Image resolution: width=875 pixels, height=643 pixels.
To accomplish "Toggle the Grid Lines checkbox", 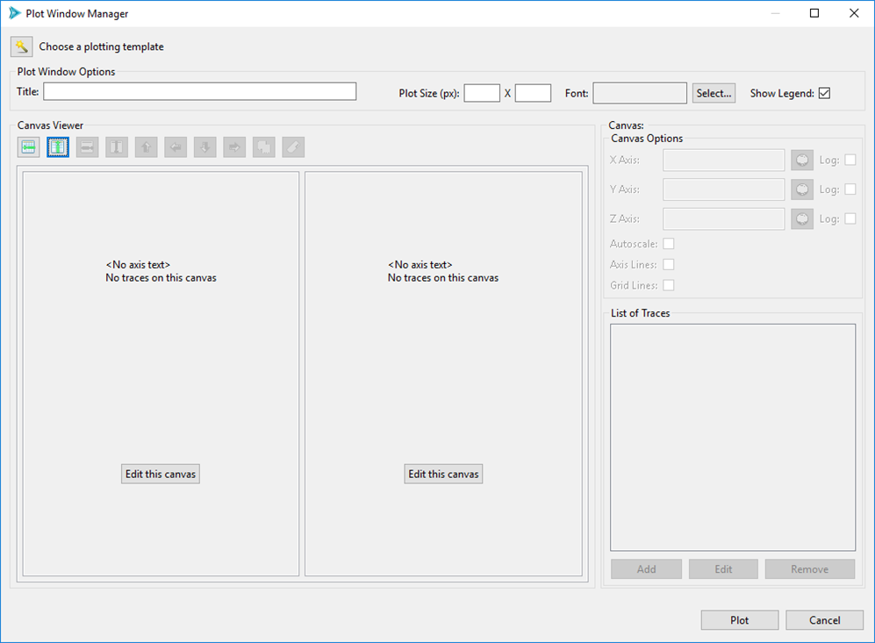I will point(668,285).
